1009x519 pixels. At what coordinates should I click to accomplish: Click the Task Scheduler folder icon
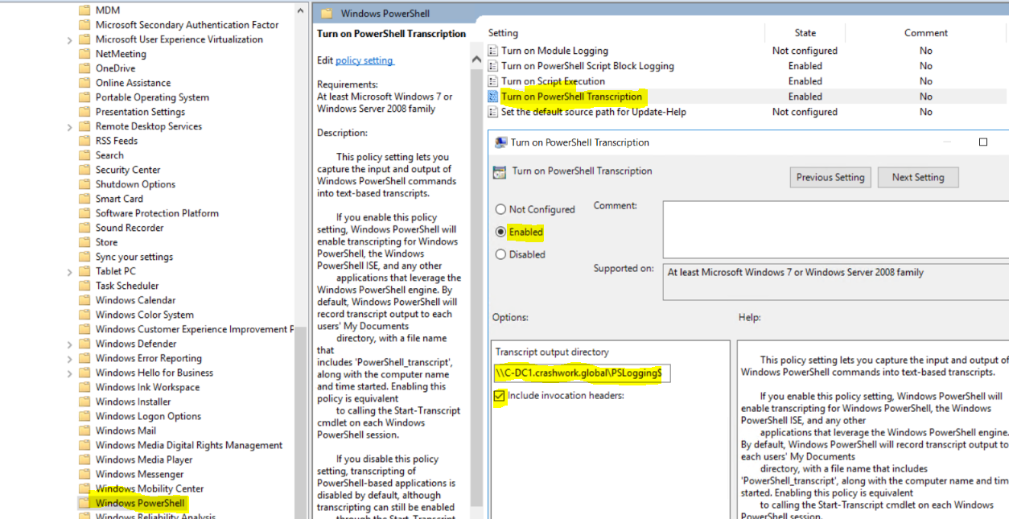pyautogui.click(x=84, y=286)
